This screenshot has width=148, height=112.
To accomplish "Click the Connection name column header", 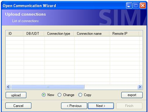I will click(92, 34).
